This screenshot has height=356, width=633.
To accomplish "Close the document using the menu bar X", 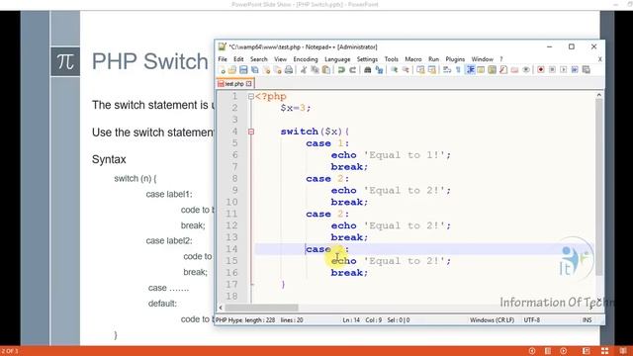I will pyautogui.click(x=599, y=59).
